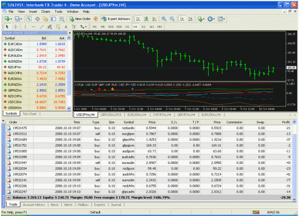The height and width of the screenshot is (216, 299).
Task: Open the Strategy Tester magnifier icon
Action: point(62,19)
